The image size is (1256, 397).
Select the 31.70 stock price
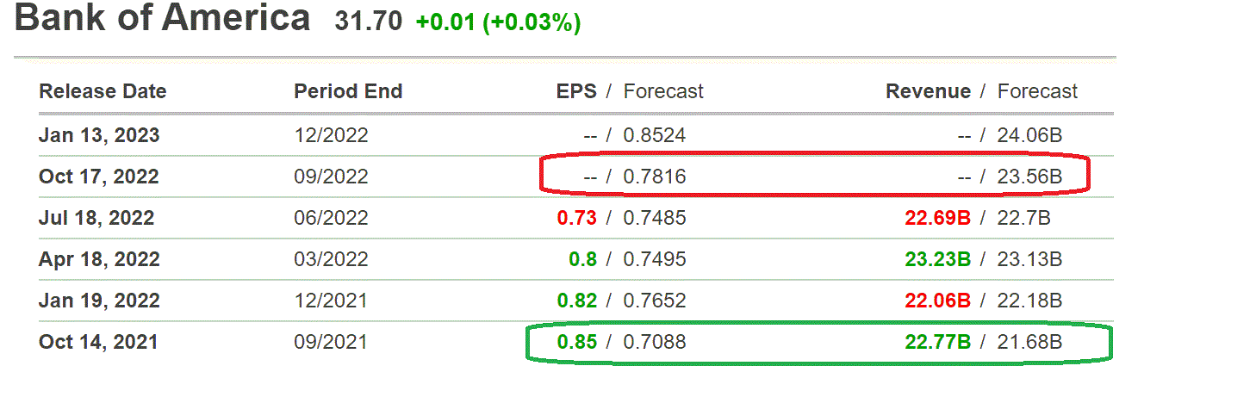click(x=368, y=22)
